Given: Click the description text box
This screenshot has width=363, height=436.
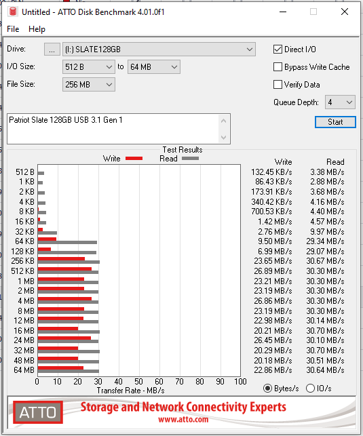Looking at the screenshot, I should (x=113, y=129).
